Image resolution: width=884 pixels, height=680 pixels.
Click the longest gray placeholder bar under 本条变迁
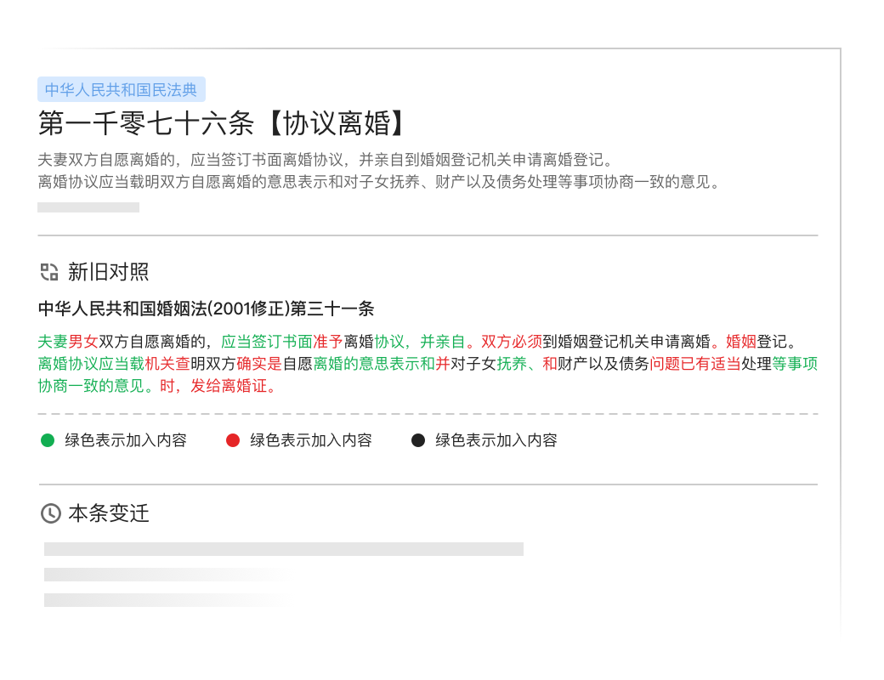pos(284,549)
